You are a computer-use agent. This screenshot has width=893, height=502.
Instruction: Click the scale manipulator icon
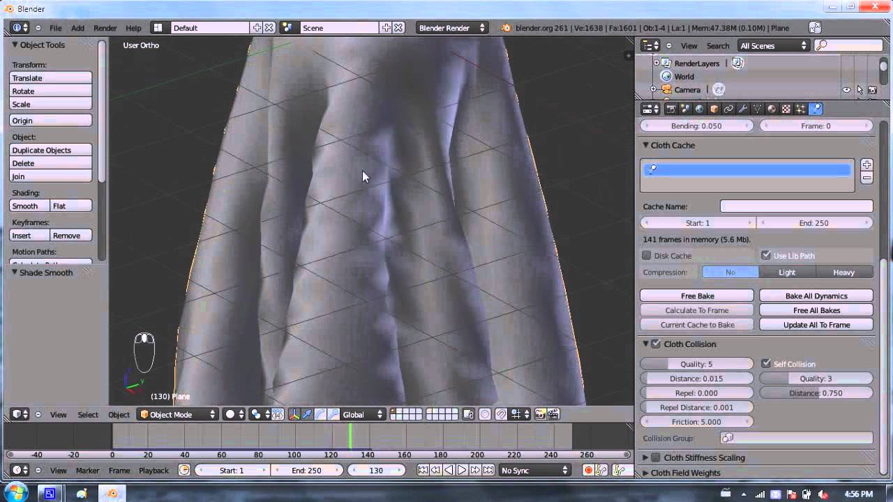(333, 414)
